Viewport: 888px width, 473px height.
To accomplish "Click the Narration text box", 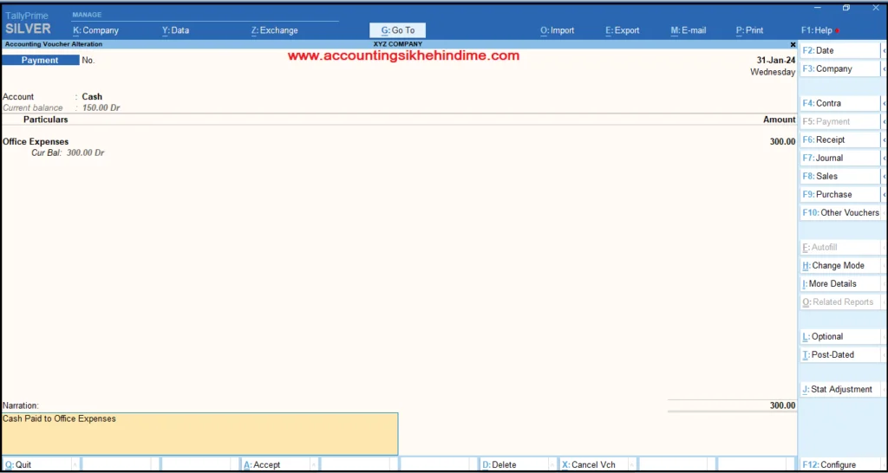I will [x=200, y=434].
